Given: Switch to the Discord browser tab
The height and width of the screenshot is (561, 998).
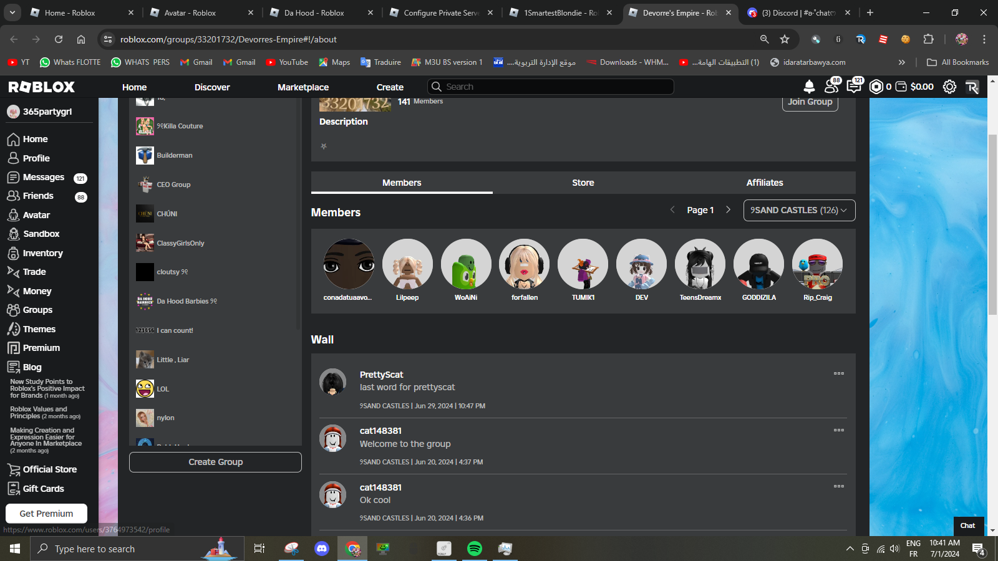Looking at the screenshot, I should (800, 12).
